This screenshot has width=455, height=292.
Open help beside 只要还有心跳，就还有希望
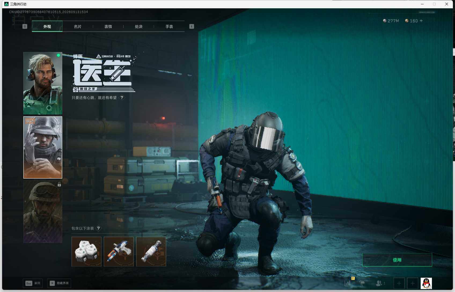coord(122,98)
